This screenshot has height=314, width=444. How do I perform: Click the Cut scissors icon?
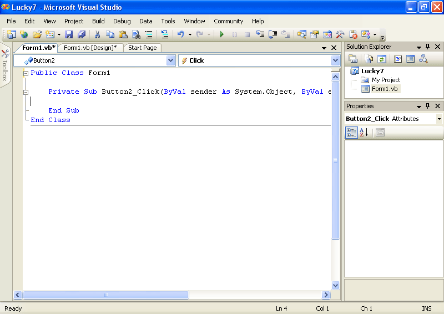(x=97, y=34)
